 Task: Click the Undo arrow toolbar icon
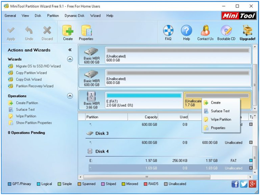[x=29, y=30]
